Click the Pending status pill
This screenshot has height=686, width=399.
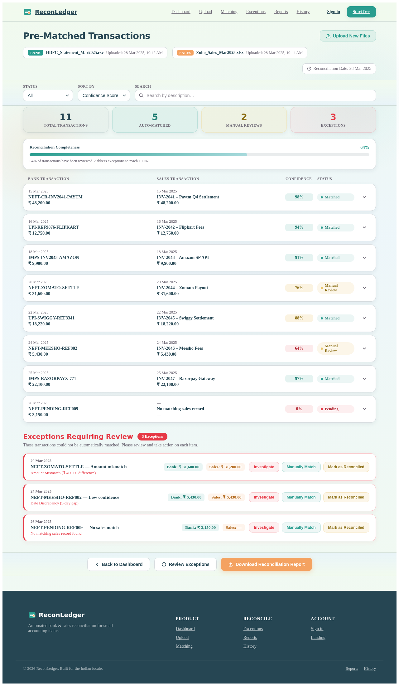(x=336, y=409)
